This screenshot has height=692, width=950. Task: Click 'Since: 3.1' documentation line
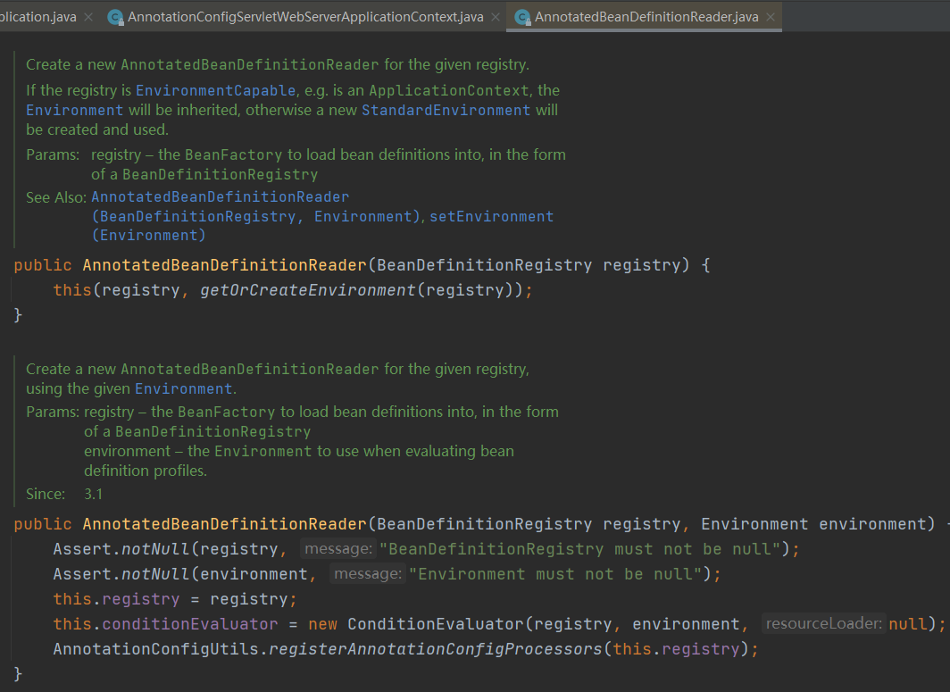pos(64,494)
